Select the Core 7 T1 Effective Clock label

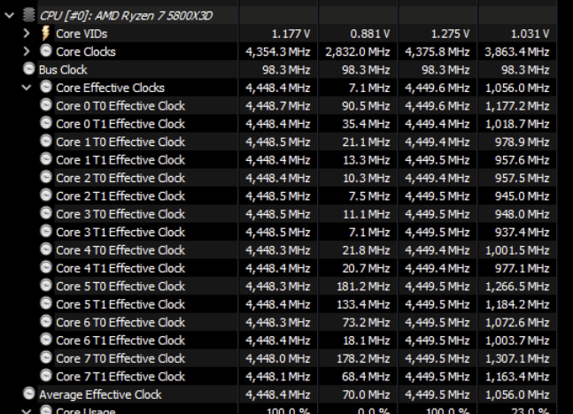click(120, 377)
